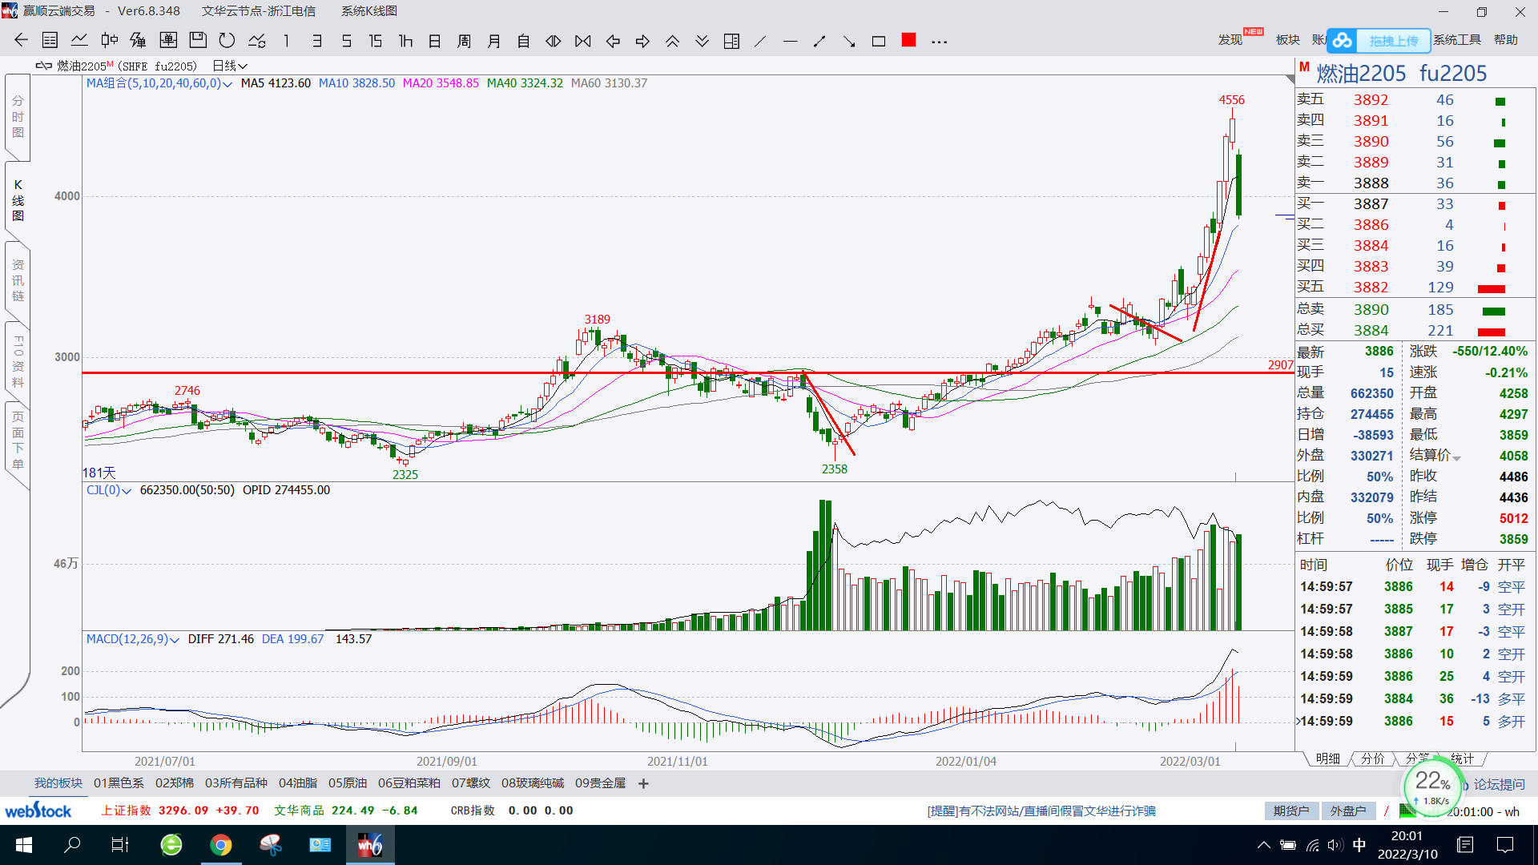
Task: Open Chrome from the Windows taskbar
Action: pyautogui.click(x=221, y=845)
